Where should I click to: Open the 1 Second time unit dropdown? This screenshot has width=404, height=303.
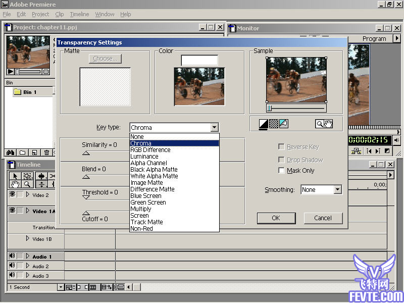61,287
